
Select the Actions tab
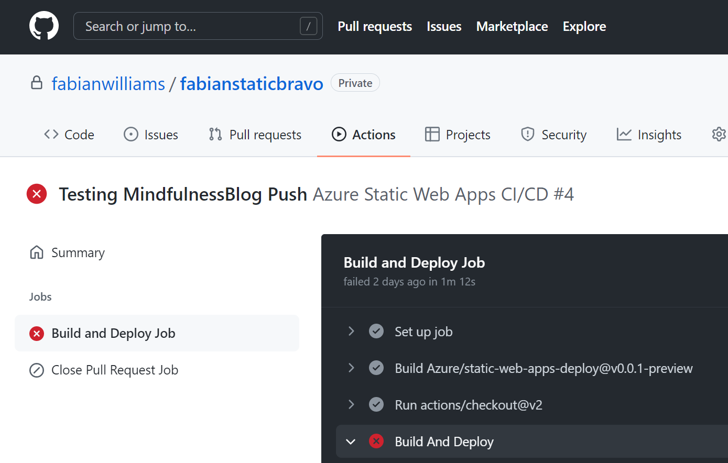coord(364,135)
